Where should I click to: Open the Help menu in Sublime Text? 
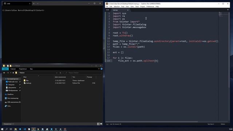coord(157,7)
